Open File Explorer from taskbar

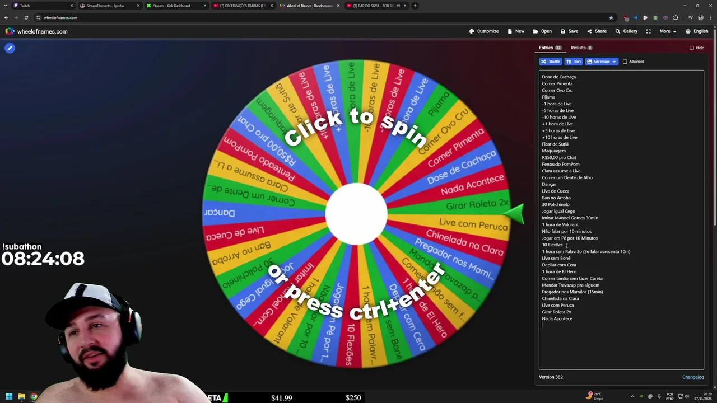pyautogui.click(x=22, y=397)
